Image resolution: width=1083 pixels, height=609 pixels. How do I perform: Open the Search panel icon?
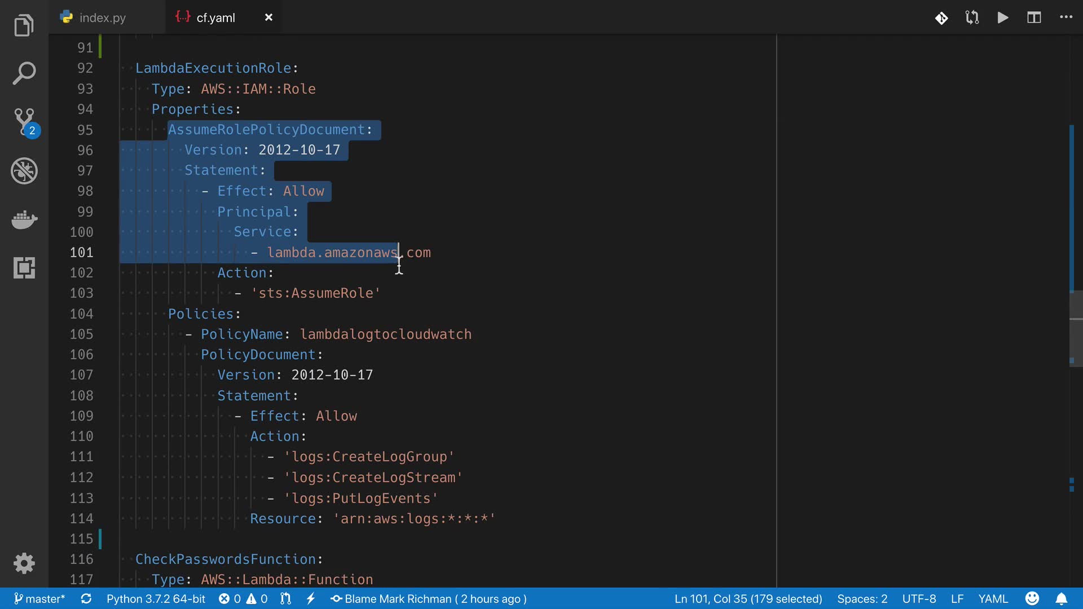click(x=24, y=73)
